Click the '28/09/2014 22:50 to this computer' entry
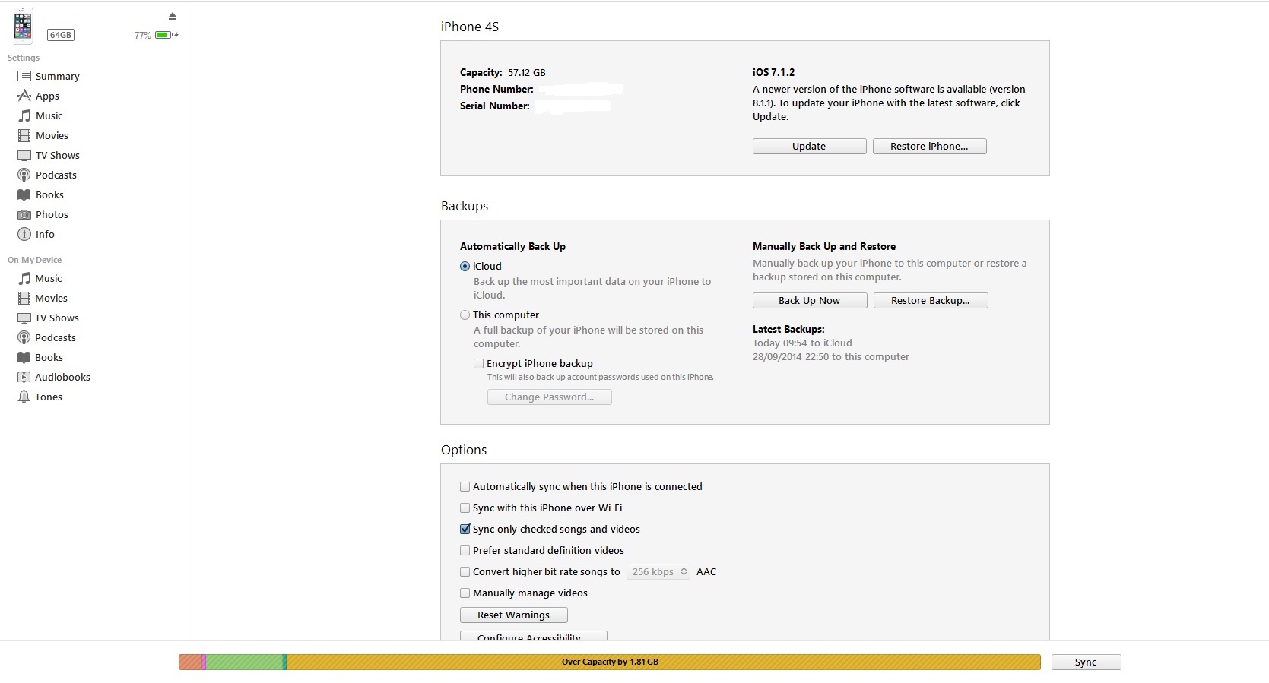1269x683 pixels. coord(831,357)
